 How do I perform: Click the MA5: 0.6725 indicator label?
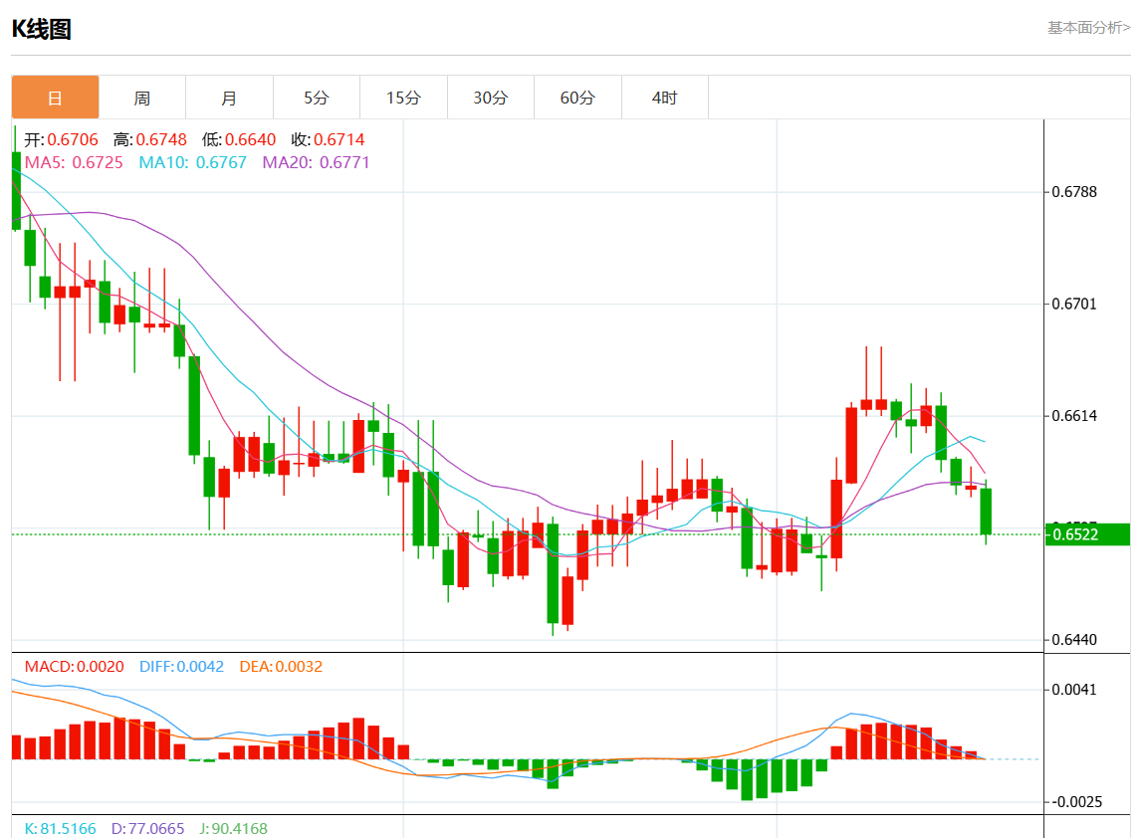[x=74, y=162]
